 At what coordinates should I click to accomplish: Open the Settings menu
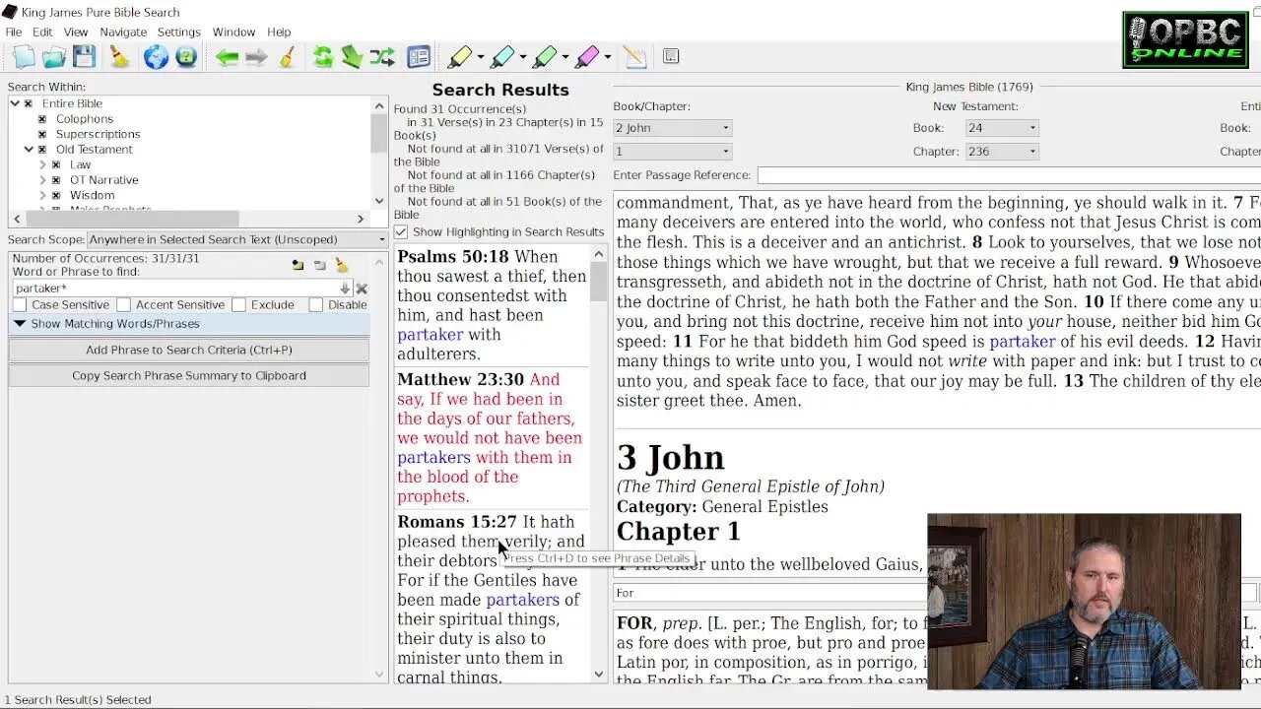pos(179,32)
